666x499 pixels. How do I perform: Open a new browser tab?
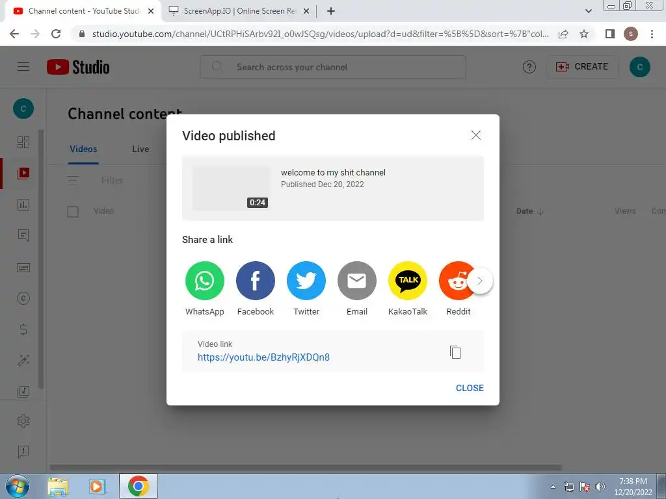point(331,12)
